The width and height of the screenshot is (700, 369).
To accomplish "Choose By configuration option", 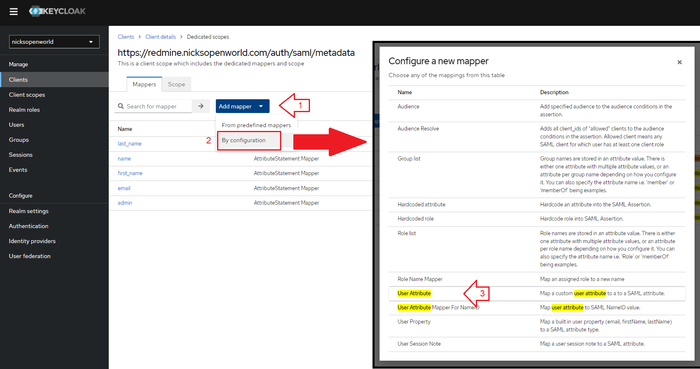I will 249,140.
